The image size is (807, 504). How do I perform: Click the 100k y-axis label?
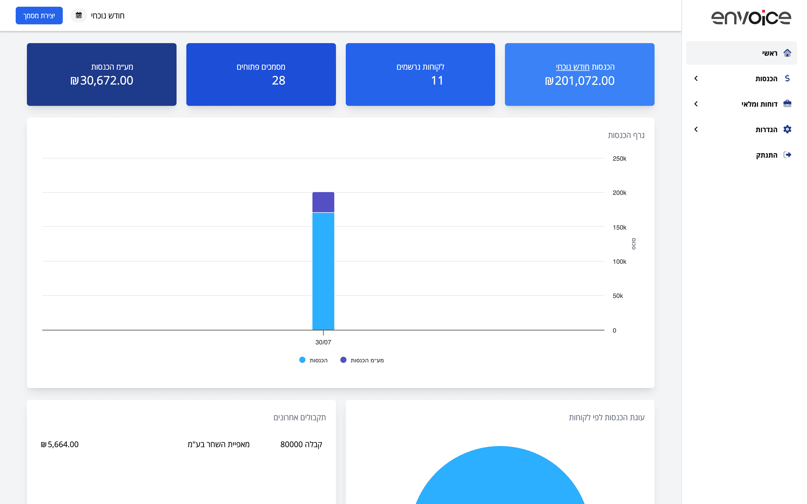click(x=619, y=262)
